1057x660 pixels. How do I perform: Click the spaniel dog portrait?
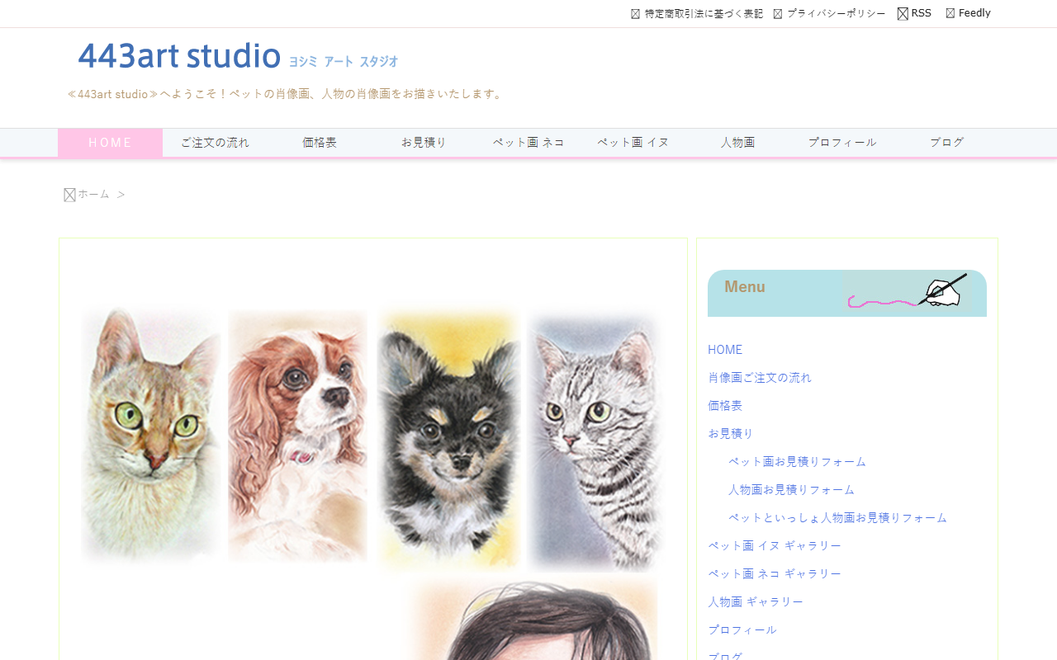[x=297, y=436]
